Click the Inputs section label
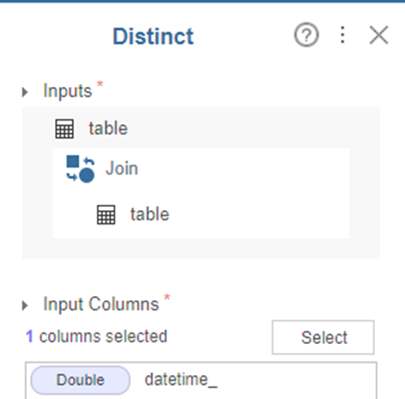This screenshot has width=405, height=399. coord(67,90)
